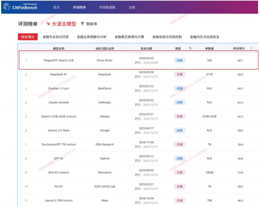Open 评测数据集 in the top navigation
260x206 pixels.
(107, 7)
